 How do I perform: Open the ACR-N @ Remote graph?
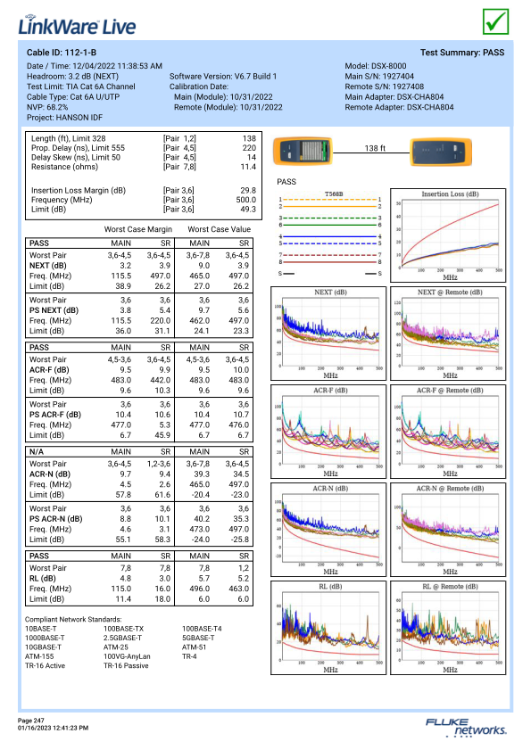pyautogui.click(x=448, y=530)
